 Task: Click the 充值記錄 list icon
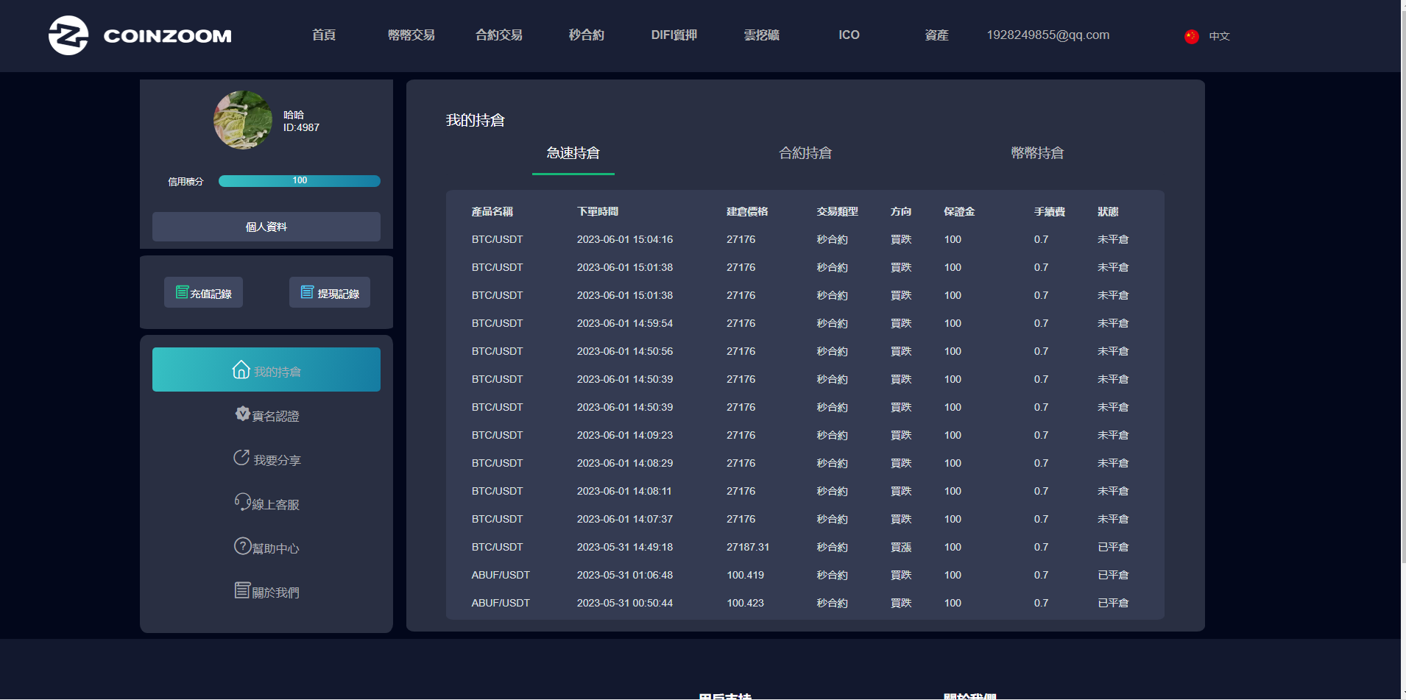[x=182, y=292]
